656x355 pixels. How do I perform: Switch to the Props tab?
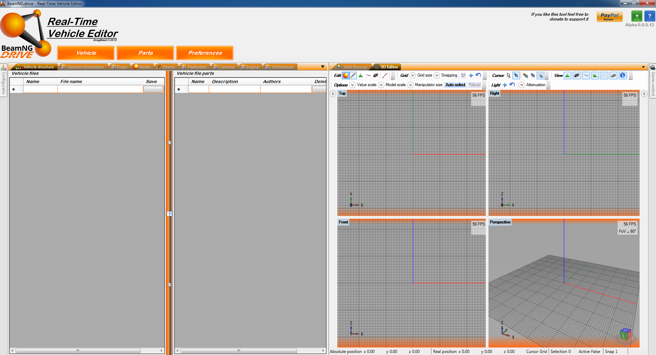119,67
